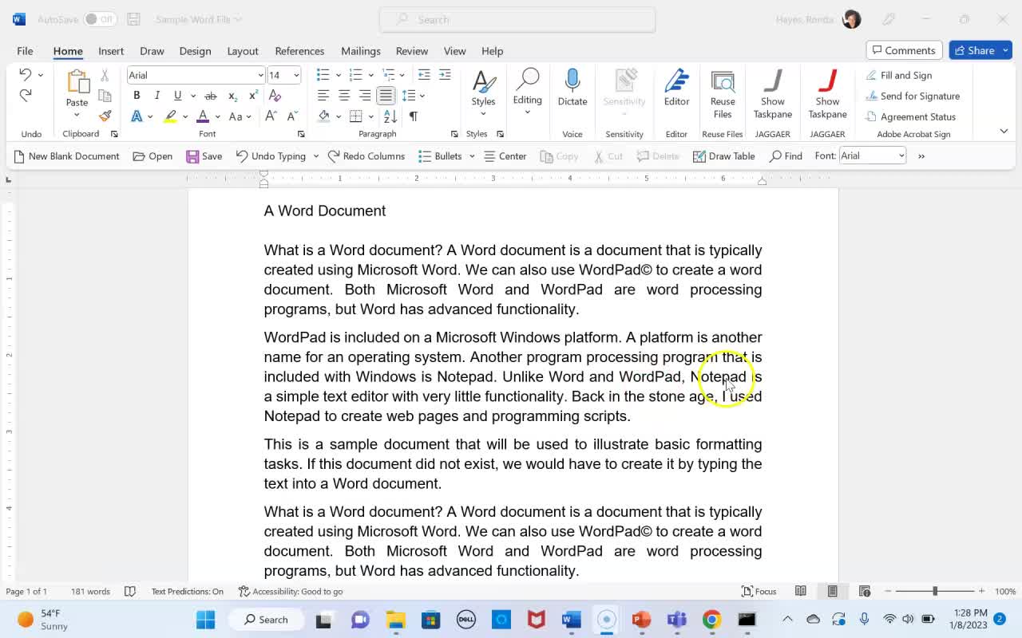Screen dimensions: 1022x638
Task: Click the Windows Start button
Action: click(205, 620)
